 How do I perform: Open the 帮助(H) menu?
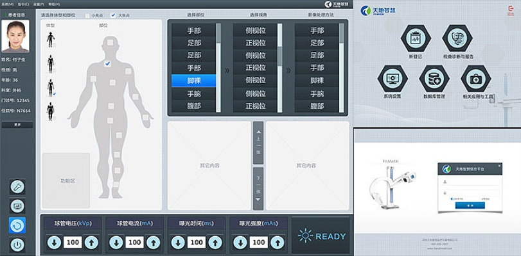coord(55,4)
